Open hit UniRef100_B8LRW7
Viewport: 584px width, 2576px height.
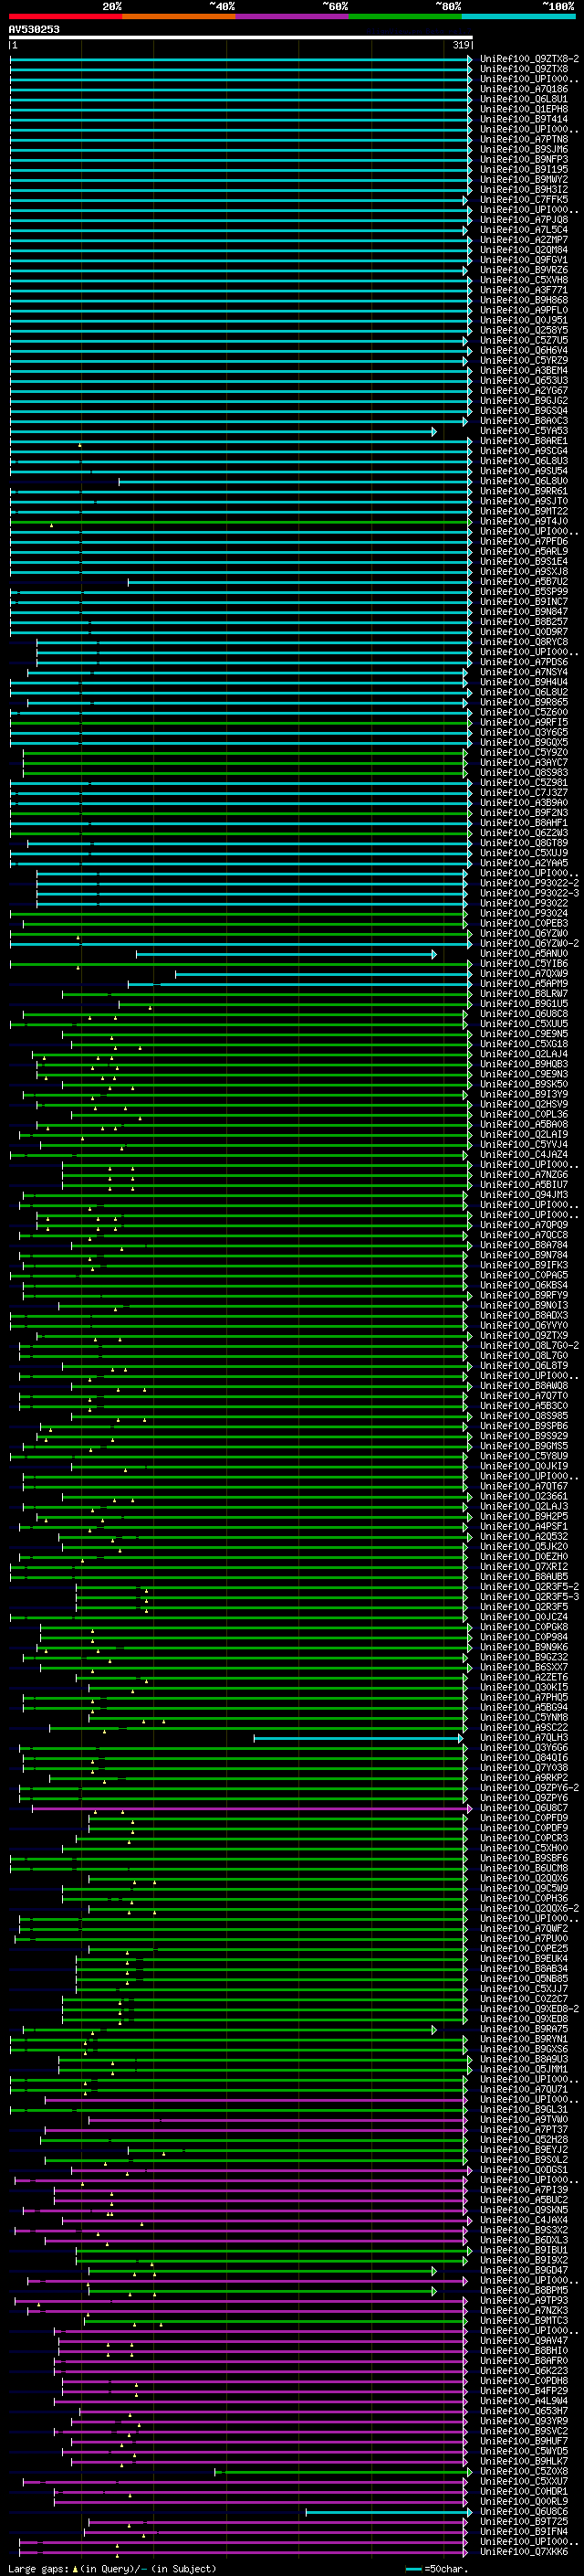(x=524, y=994)
